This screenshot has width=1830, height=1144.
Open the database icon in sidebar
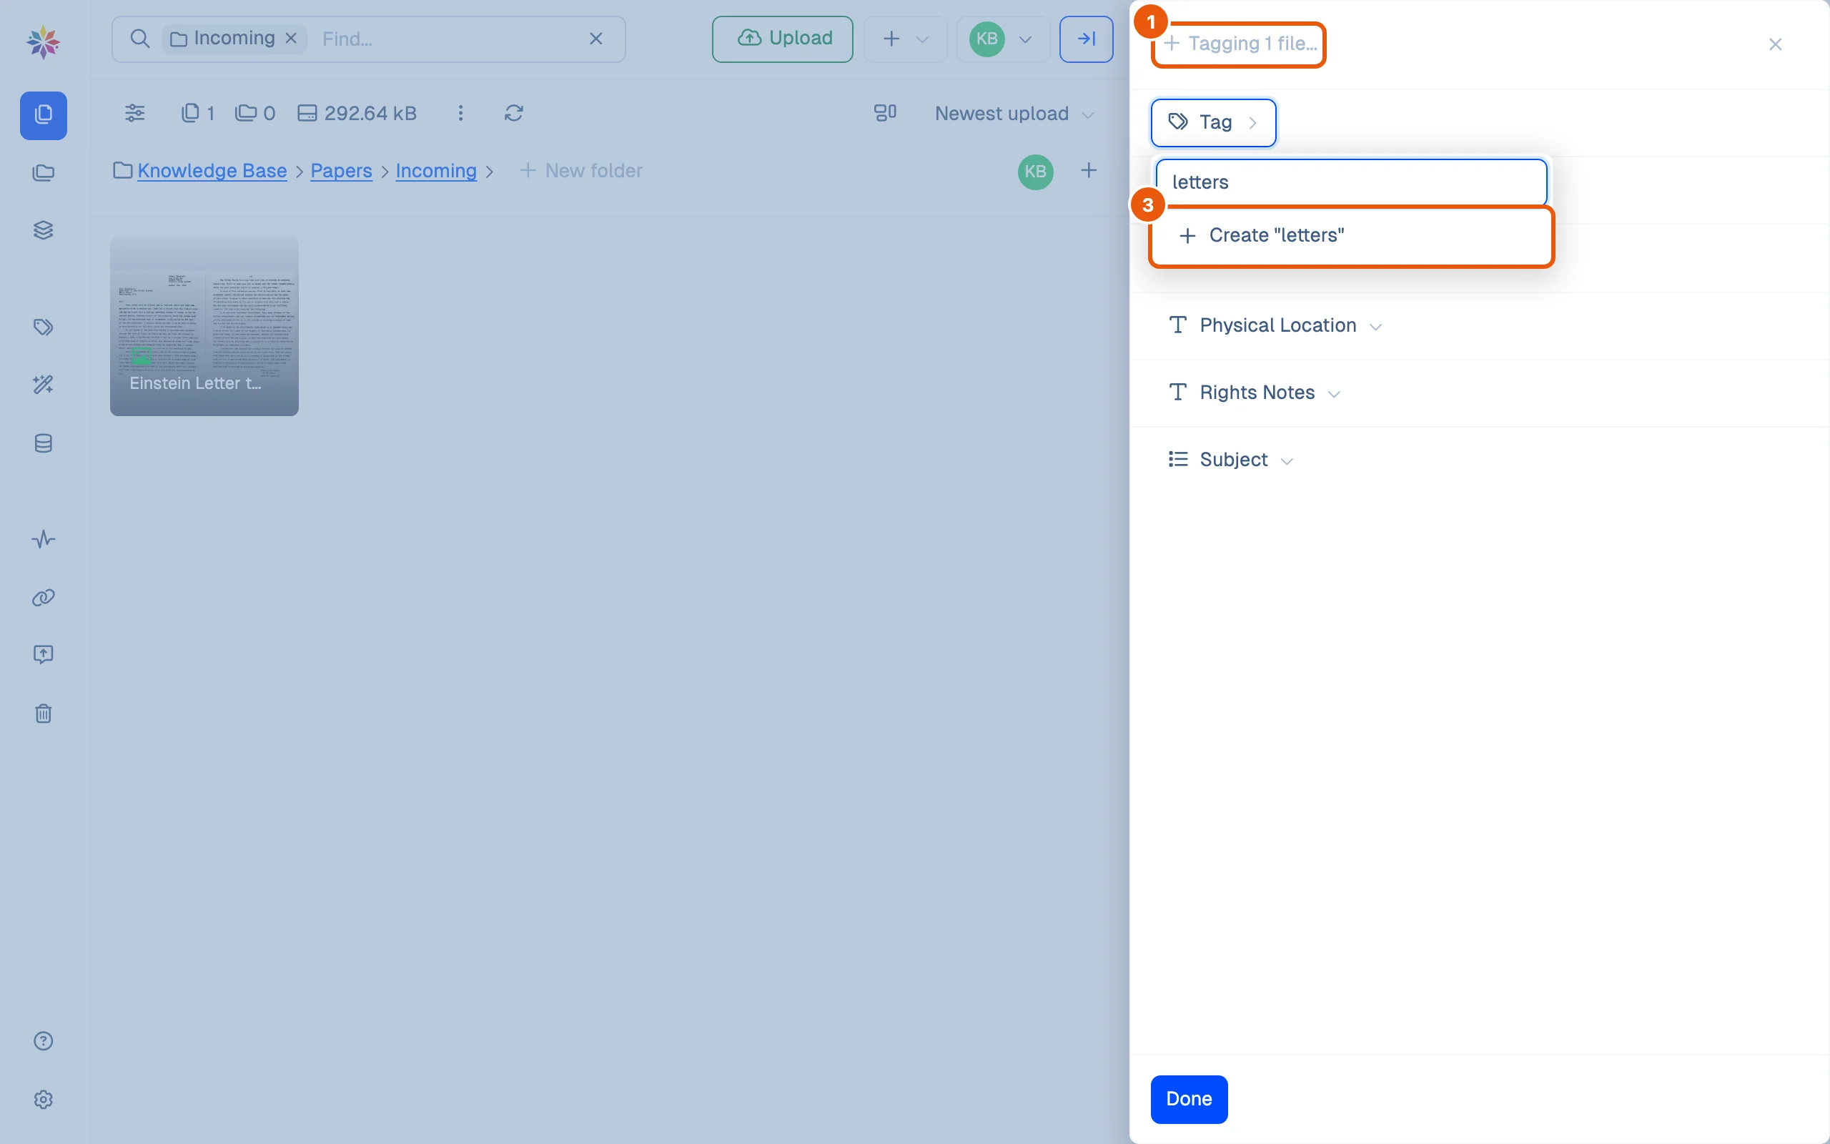click(43, 443)
